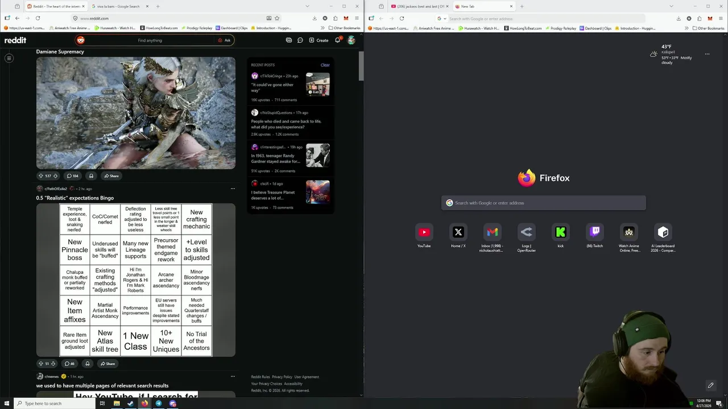This screenshot has width=728, height=409.
Task: Focus the Reddit Find anything search box
Action: click(150, 40)
